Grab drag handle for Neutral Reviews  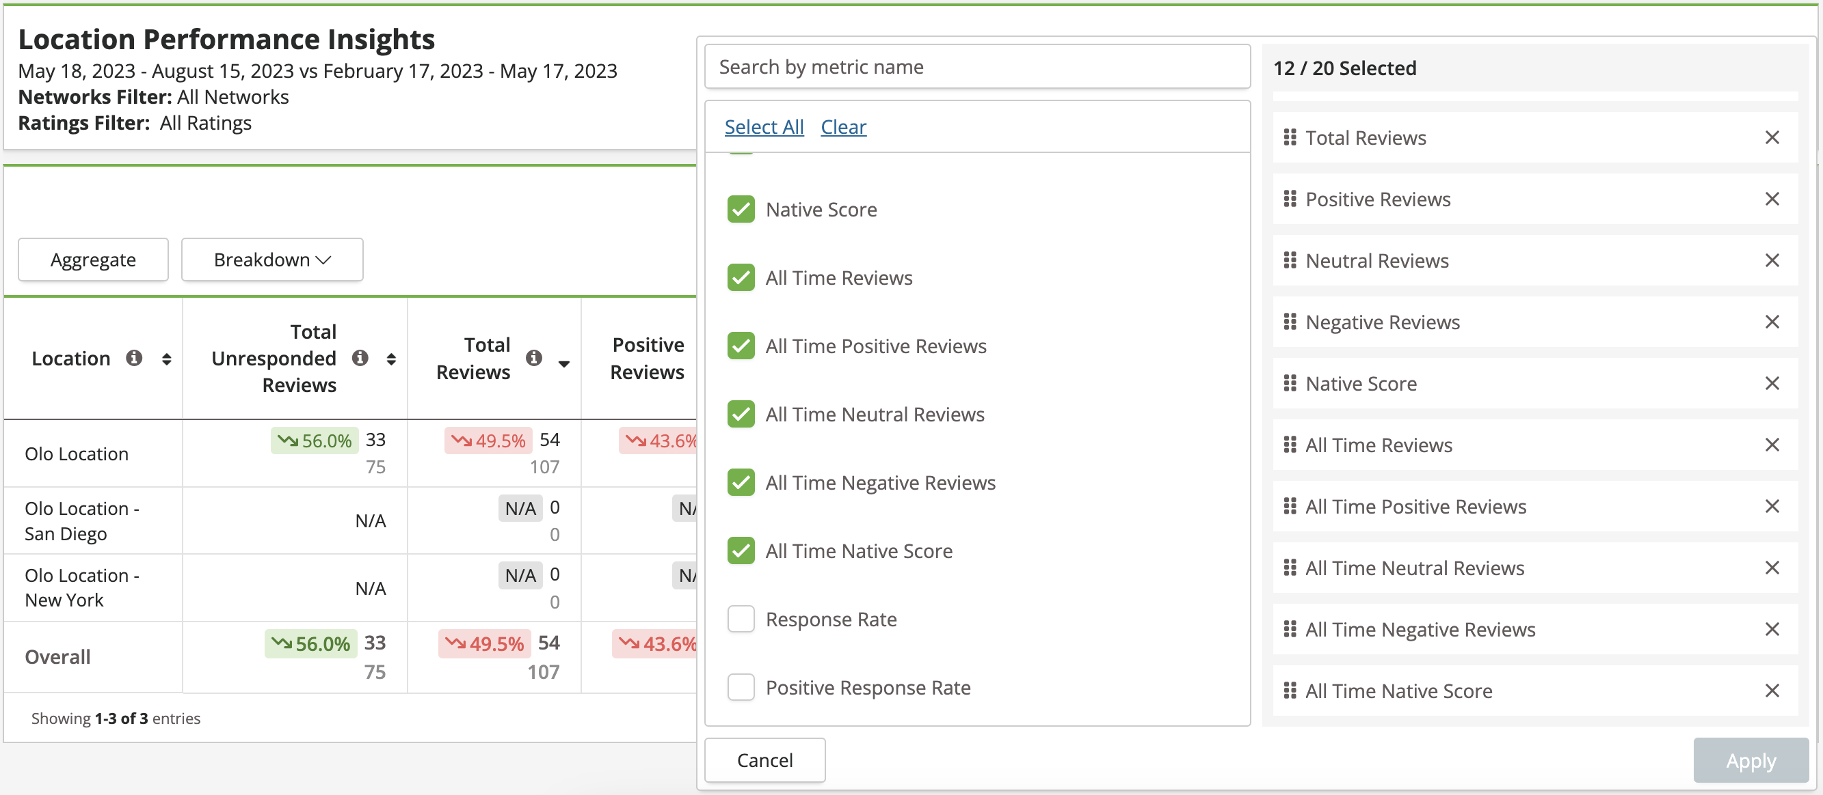tap(1290, 260)
